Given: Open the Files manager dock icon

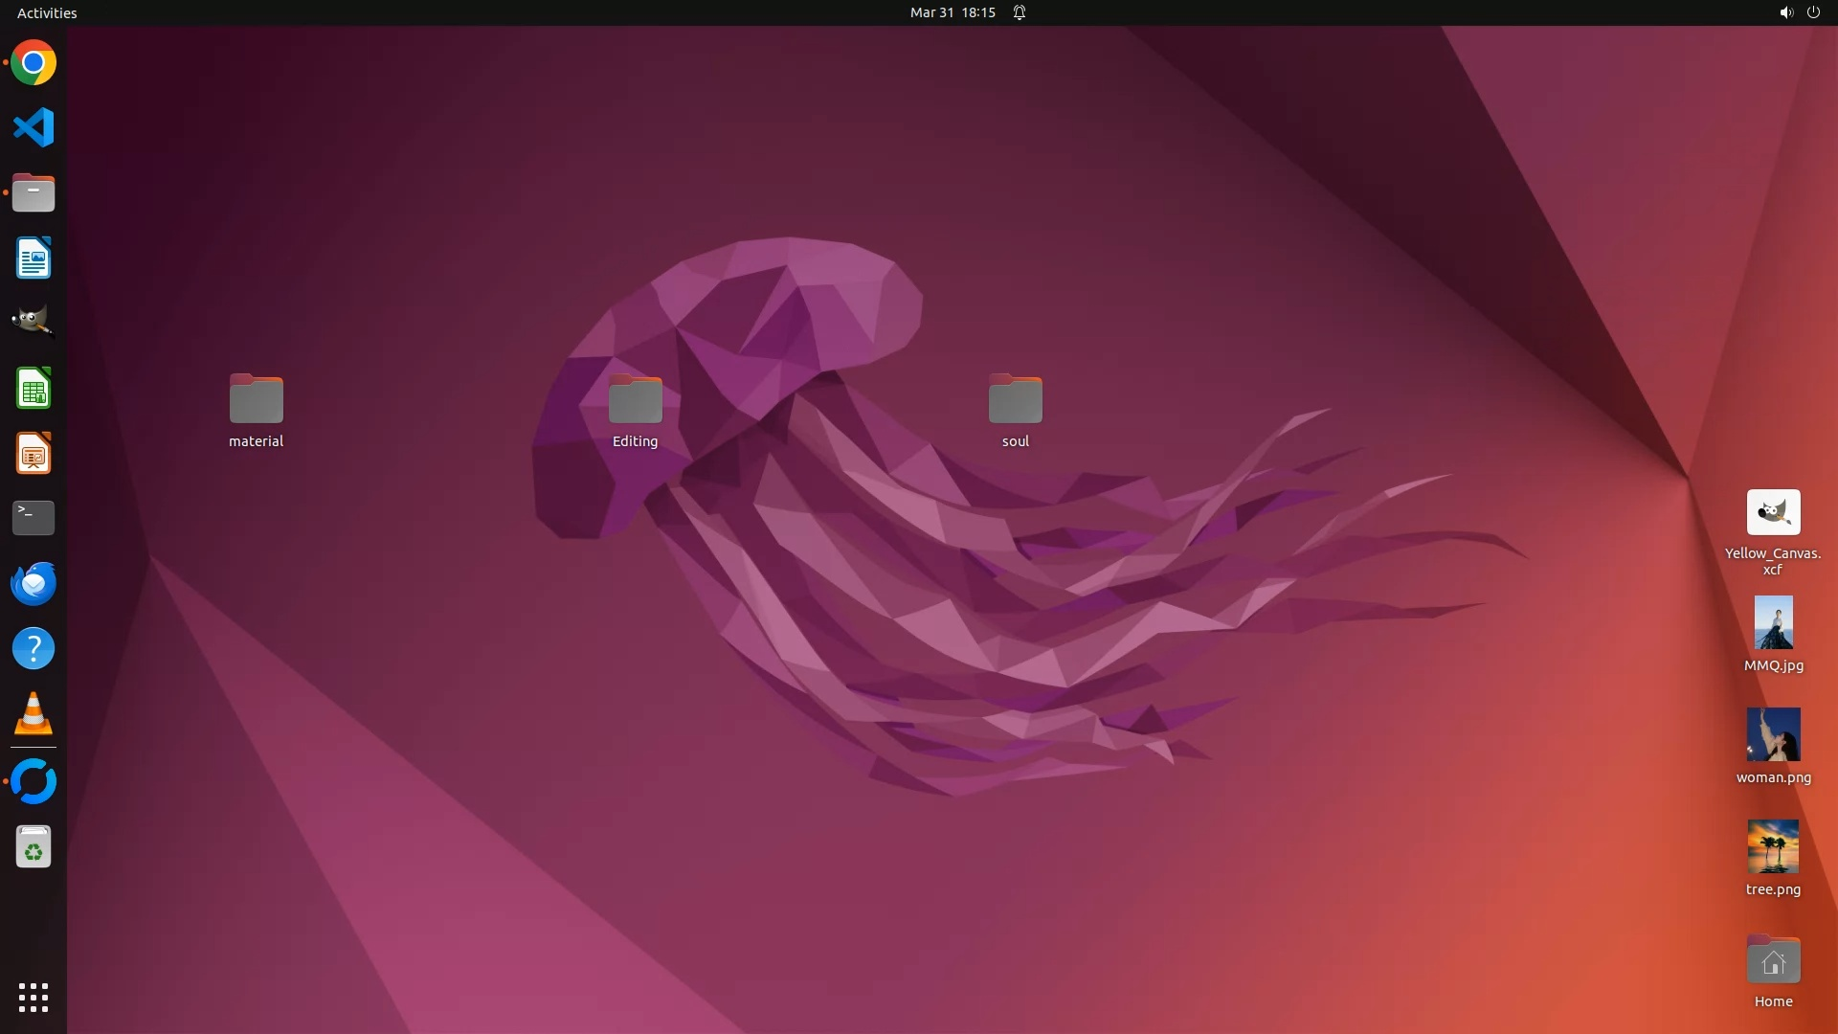Looking at the screenshot, I should (34, 192).
